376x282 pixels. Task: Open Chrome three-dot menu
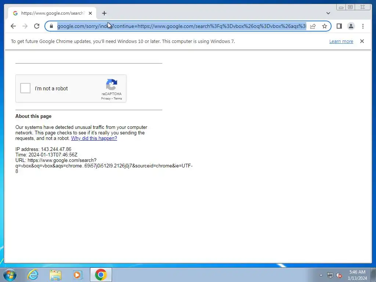[x=363, y=26]
